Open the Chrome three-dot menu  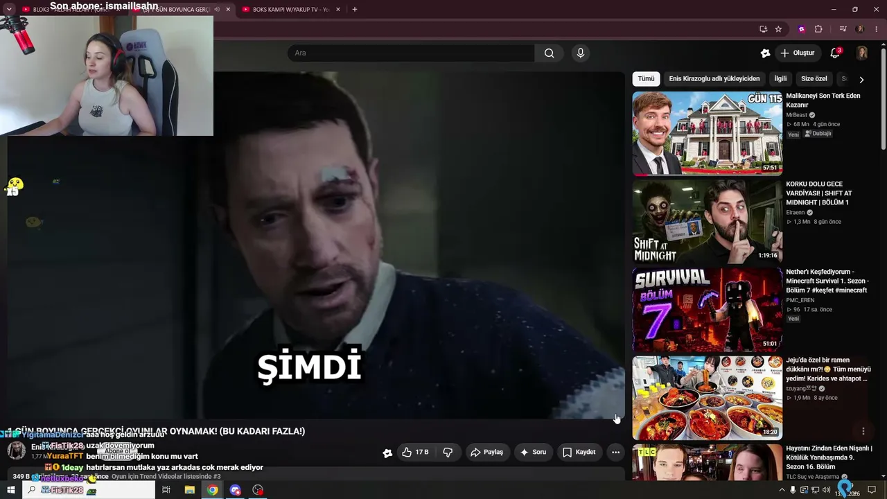(876, 29)
